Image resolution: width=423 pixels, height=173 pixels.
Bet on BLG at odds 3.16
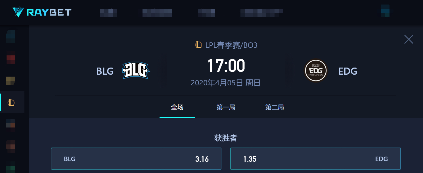pyautogui.click(x=136, y=159)
